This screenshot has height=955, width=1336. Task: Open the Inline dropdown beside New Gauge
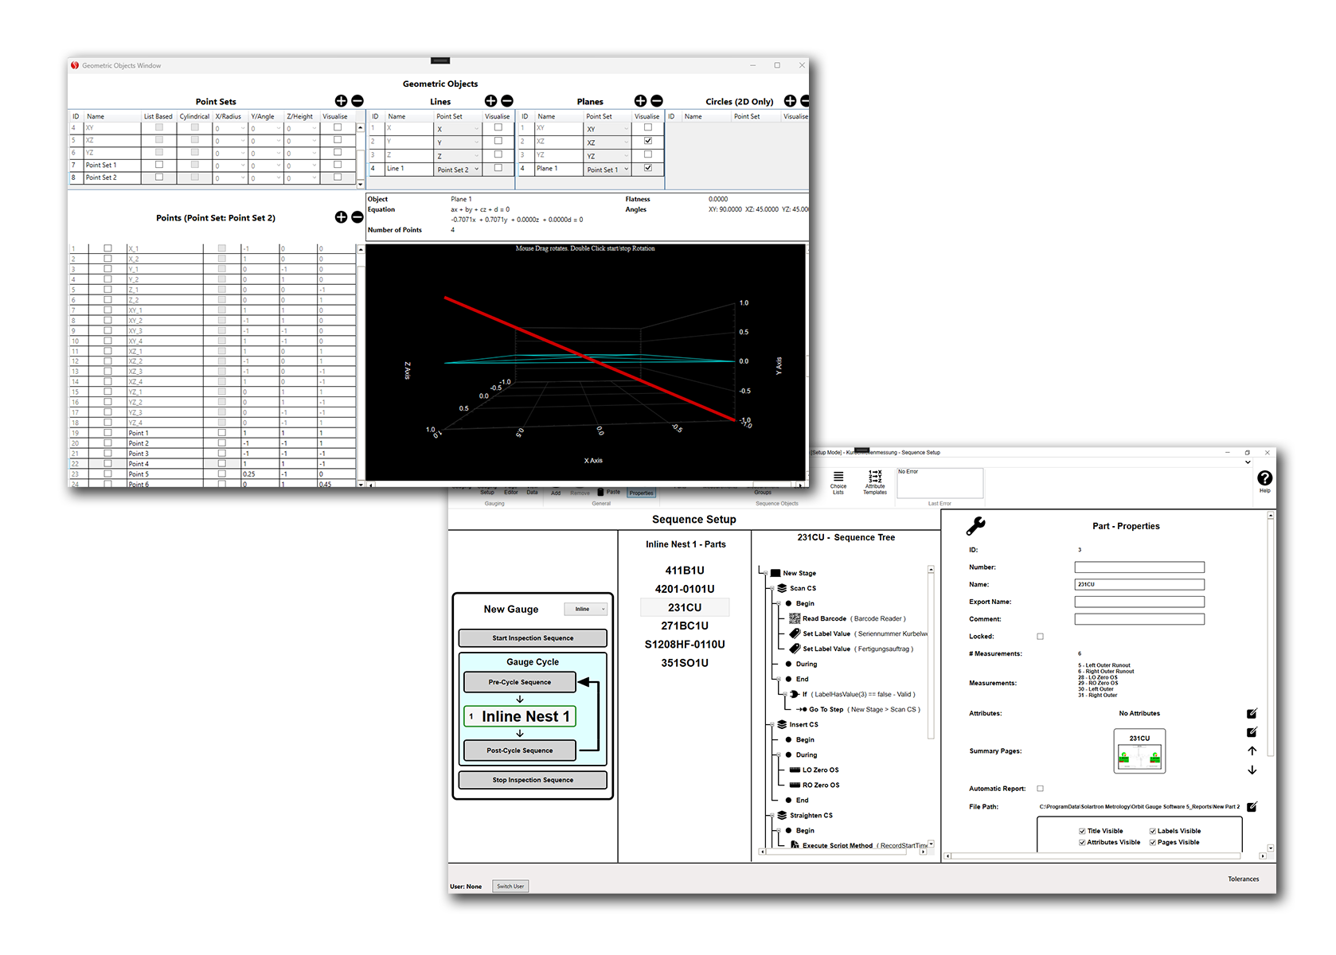click(586, 609)
